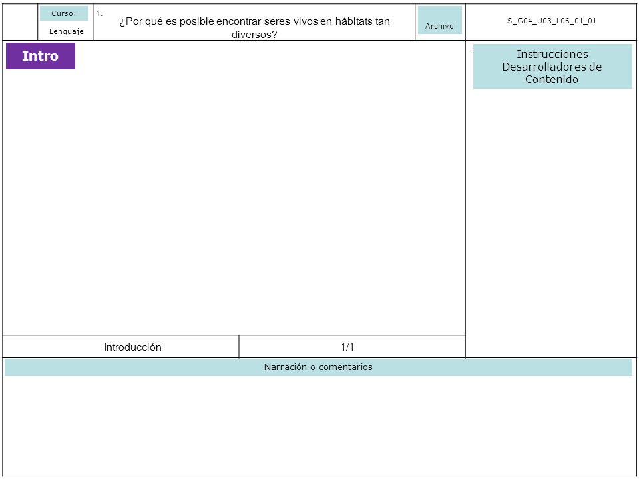
Task: Select the Curso: header cell
Action: pyautogui.click(x=64, y=13)
